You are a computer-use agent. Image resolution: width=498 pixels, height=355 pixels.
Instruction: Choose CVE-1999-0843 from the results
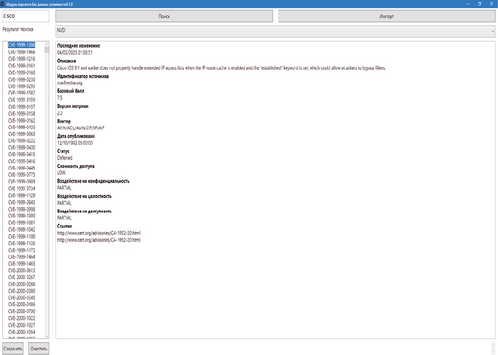(21, 202)
